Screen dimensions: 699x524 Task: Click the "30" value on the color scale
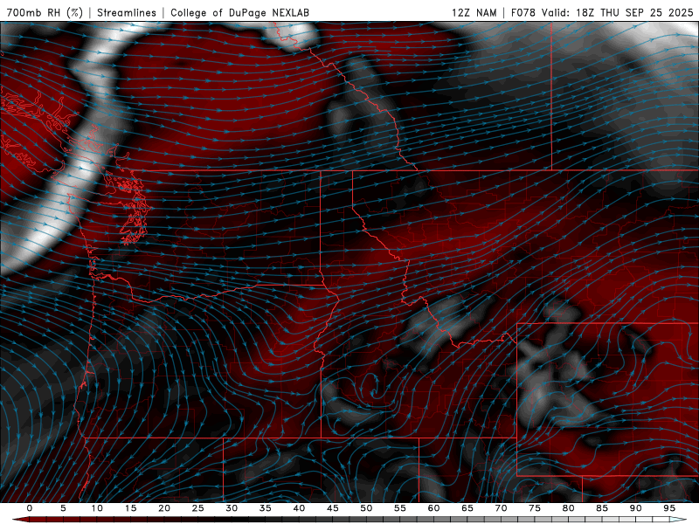click(x=232, y=508)
